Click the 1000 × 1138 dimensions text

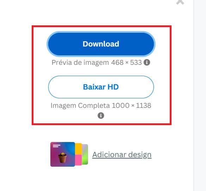pos(131,106)
